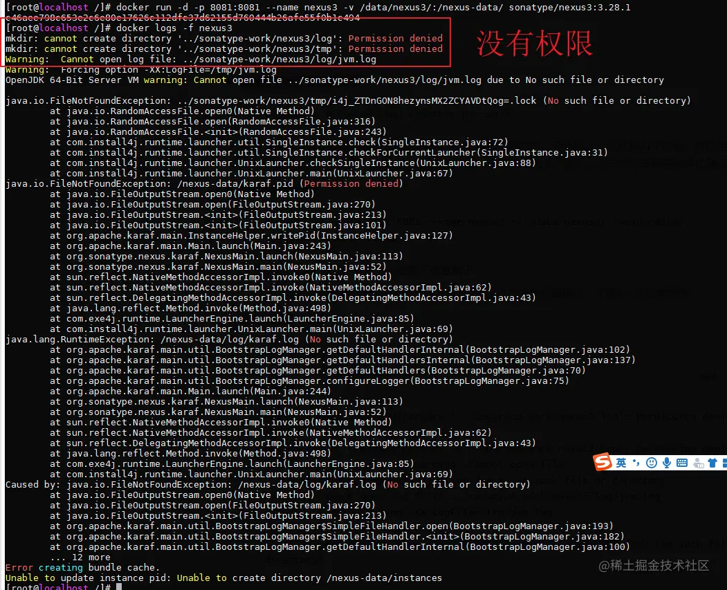Click the FileNotFoundException .lock file line
Image resolution: width=727 pixels, height=590 pixels.
348,100
